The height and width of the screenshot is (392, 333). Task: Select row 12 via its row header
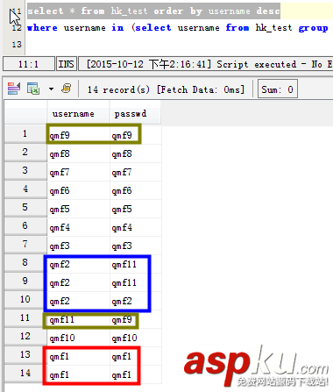pos(25,337)
